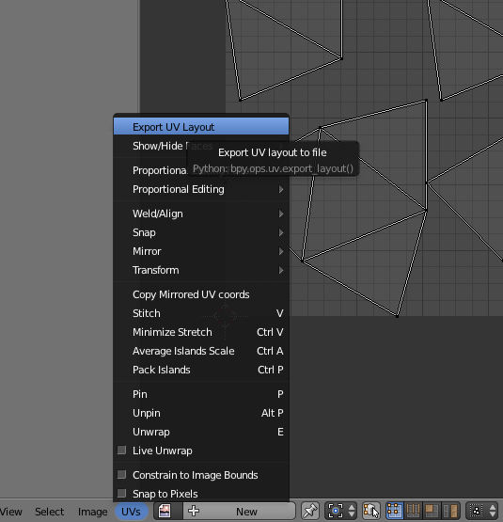Enable the Live Unwrap checkbox
Screen dimensions: 503x522
click(122, 451)
